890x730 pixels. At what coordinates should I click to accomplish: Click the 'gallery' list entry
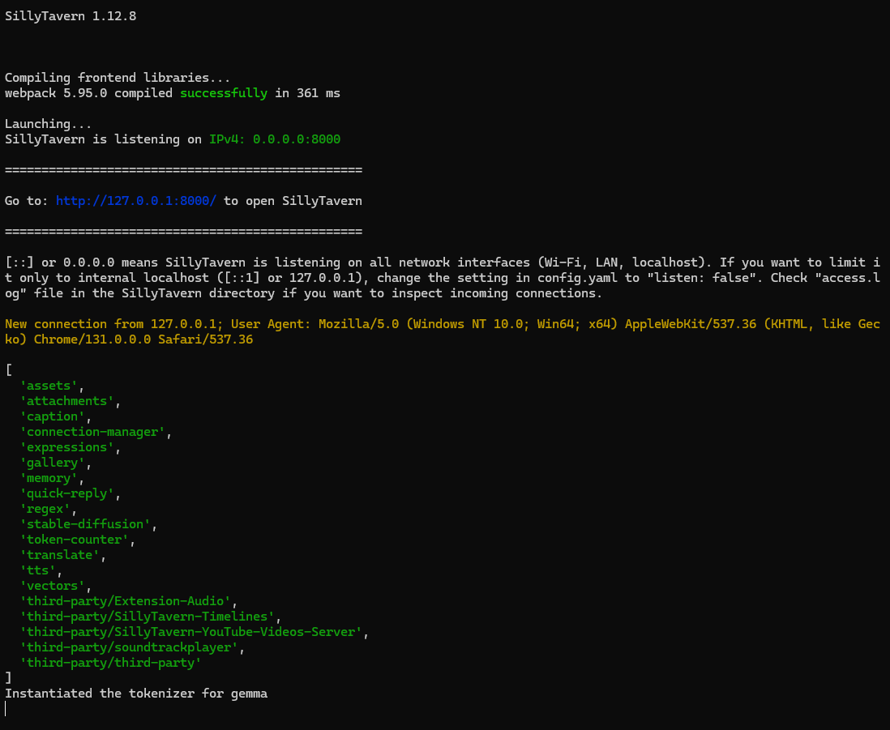point(52,463)
